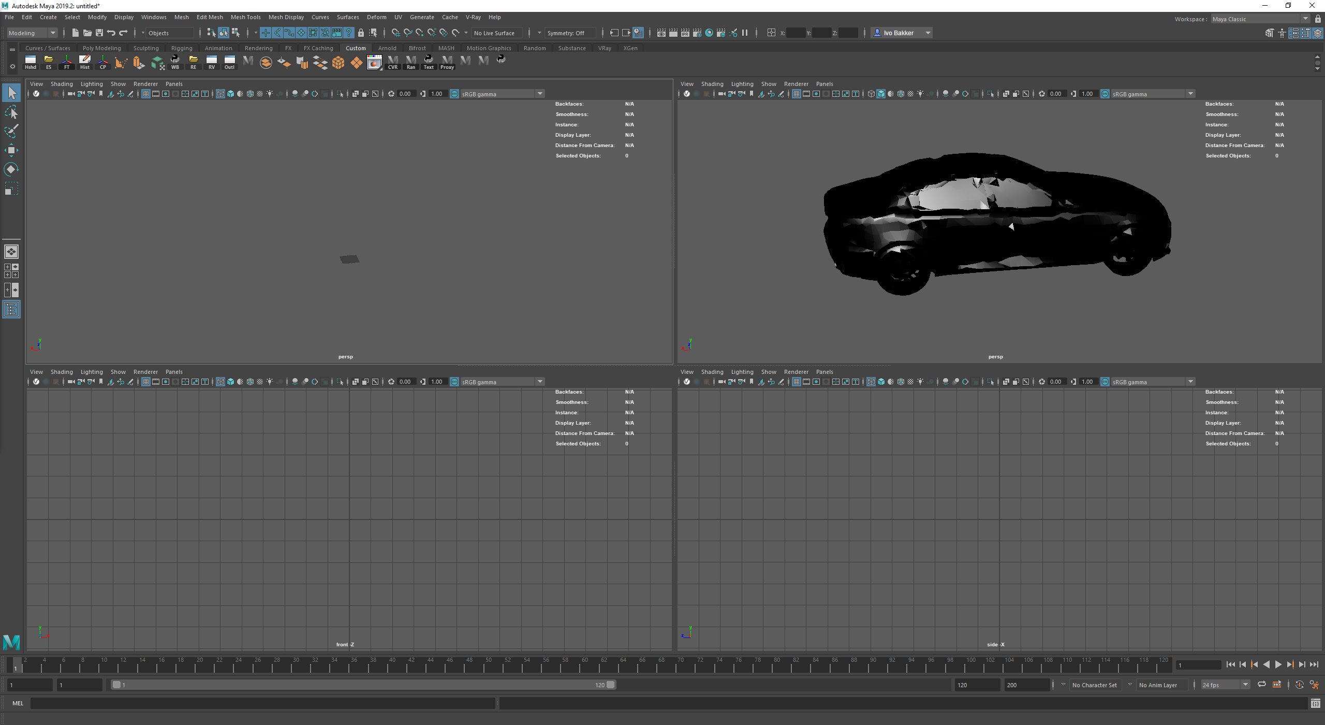
Task: Toggle Select by object type mode
Action: (x=224, y=33)
